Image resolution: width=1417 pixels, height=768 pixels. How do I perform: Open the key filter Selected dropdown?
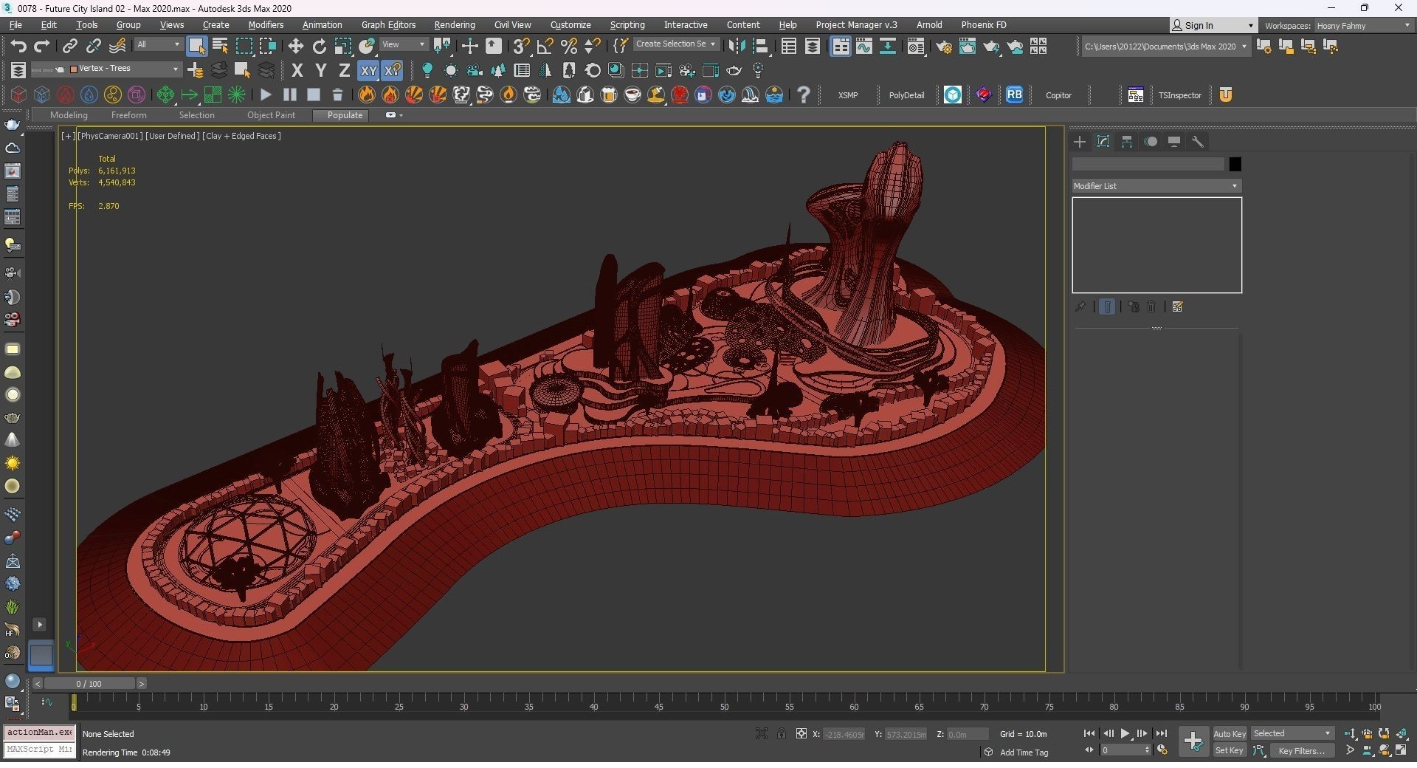[1292, 734]
